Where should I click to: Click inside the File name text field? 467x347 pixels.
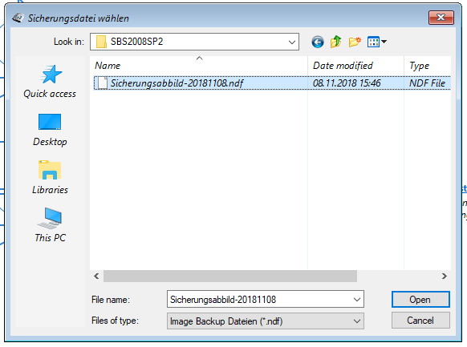259,300
